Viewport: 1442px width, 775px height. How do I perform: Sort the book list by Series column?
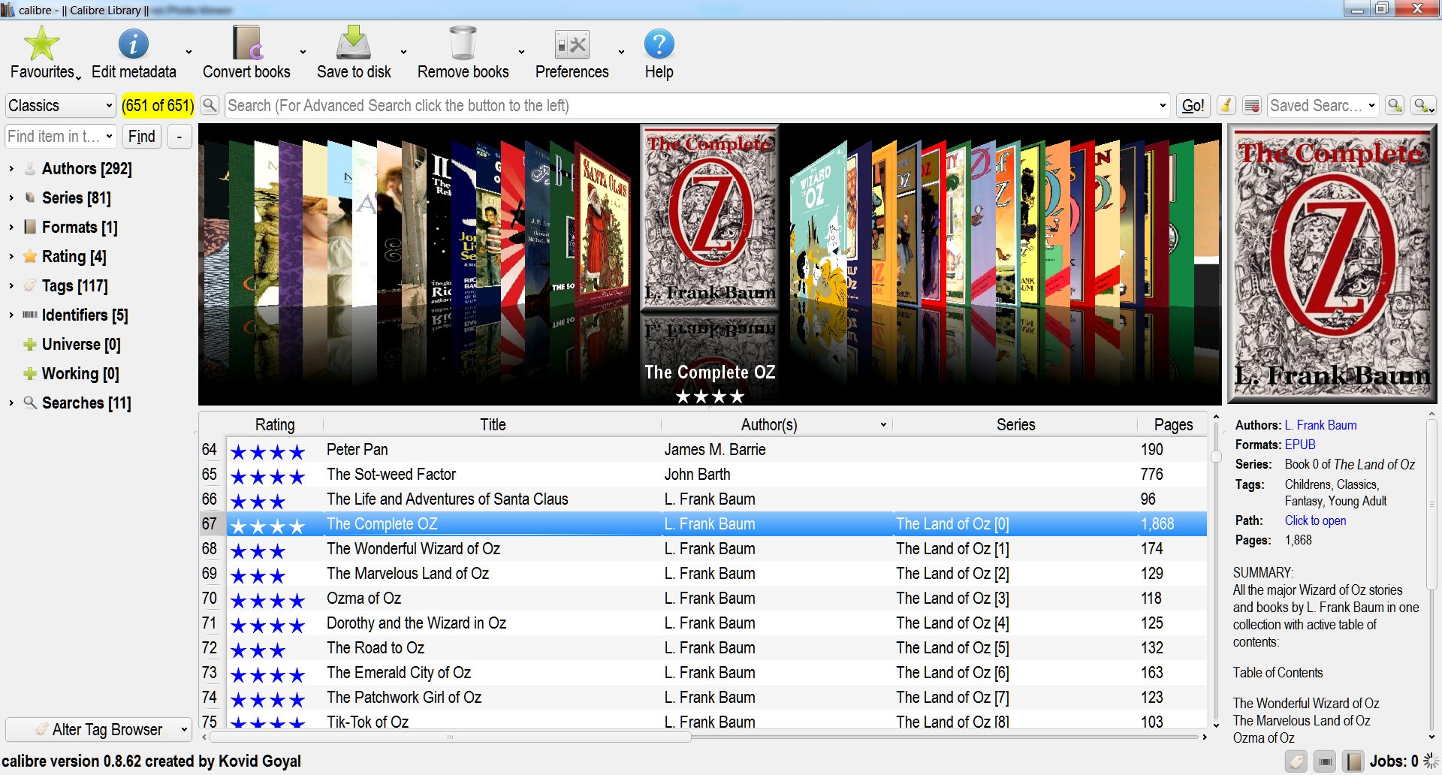point(1015,424)
